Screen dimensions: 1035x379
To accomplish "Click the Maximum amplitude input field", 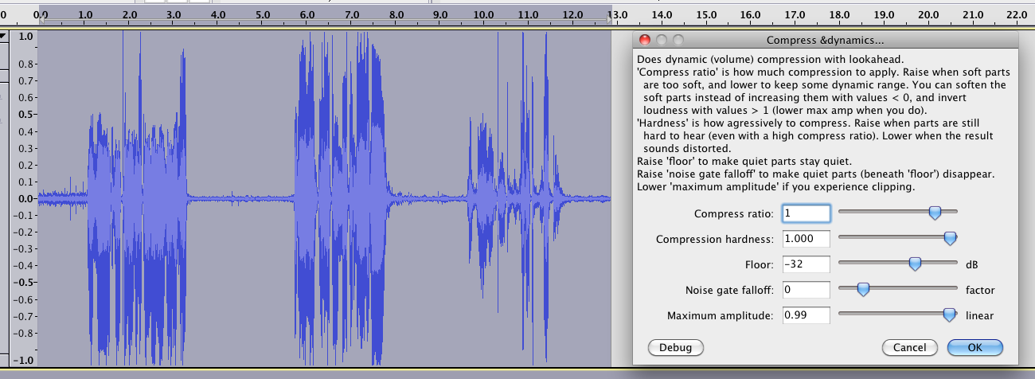I will point(807,315).
